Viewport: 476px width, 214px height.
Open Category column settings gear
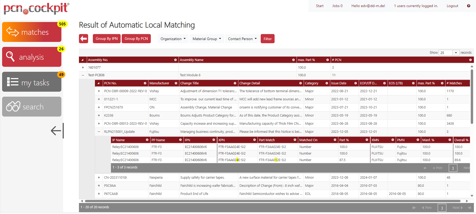point(327,83)
